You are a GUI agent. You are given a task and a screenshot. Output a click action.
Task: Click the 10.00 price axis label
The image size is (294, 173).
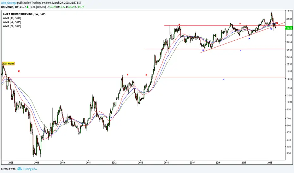click(289, 102)
